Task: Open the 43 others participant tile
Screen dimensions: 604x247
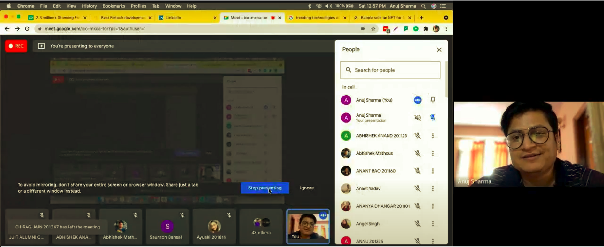Action: [x=261, y=226]
